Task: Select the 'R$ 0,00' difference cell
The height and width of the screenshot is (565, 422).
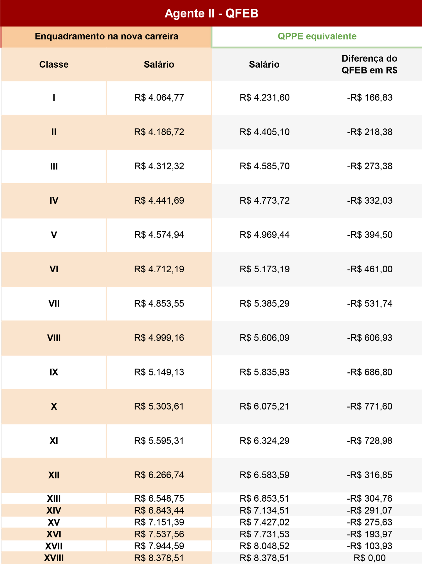Action: pyautogui.click(x=369, y=558)
